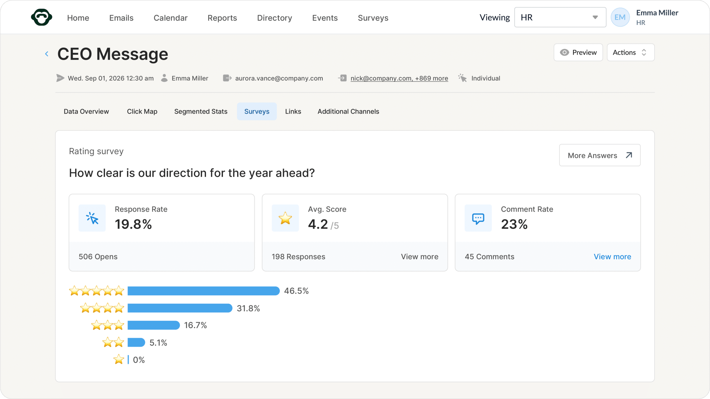Open Events in the top navigation
The height and width of the screenshot is (399, 710).
click(325, 18)
